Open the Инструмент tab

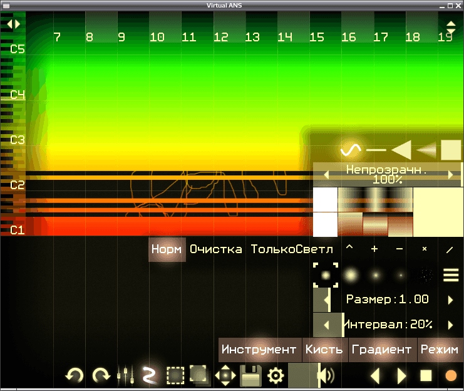pos(260,350)
